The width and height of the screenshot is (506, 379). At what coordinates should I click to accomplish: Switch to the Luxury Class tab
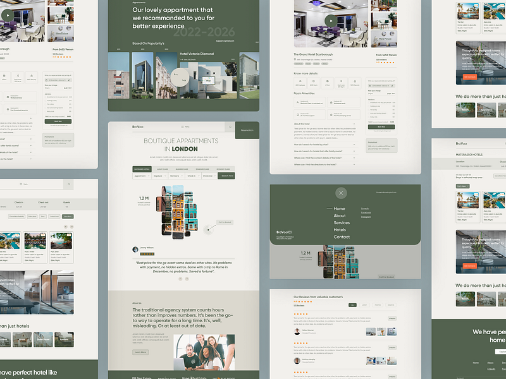163,169
